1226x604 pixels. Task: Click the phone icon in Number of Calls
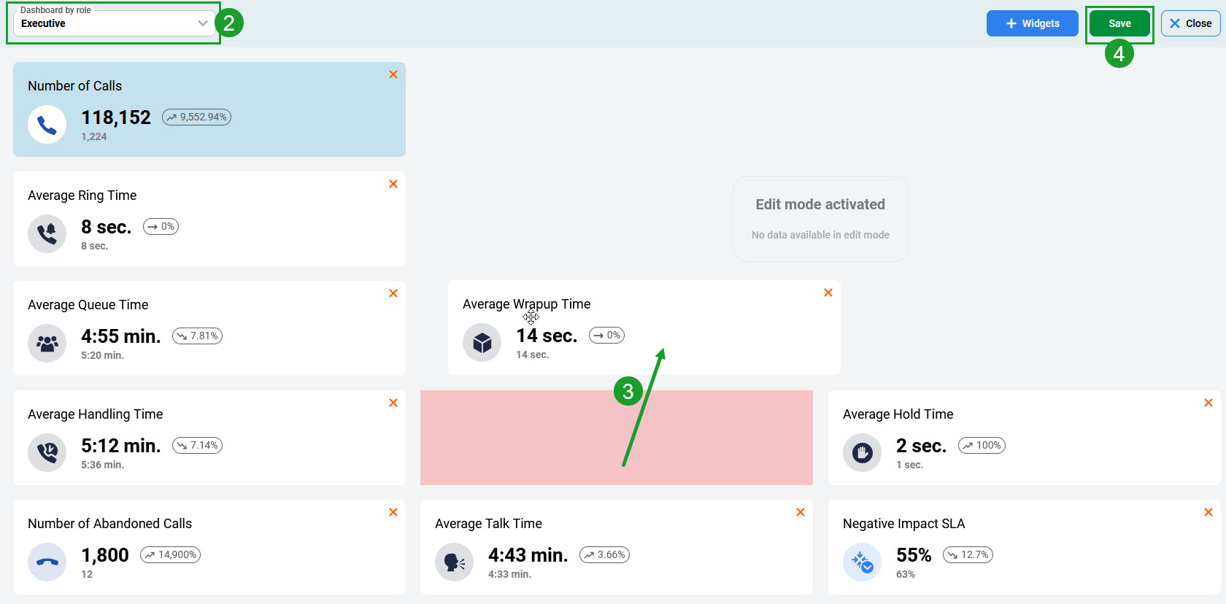point(47,125)
